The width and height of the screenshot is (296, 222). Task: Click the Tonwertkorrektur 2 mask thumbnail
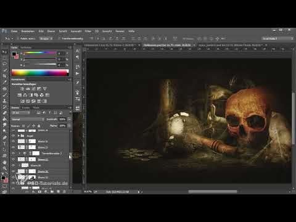36,154
